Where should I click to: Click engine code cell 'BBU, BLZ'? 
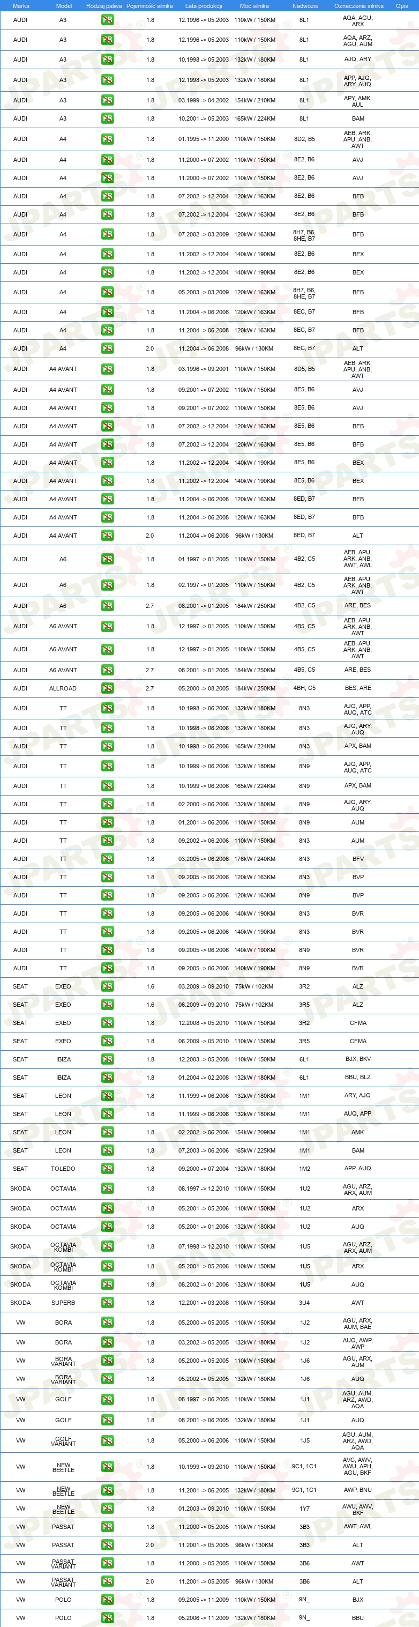(358, 1078)
